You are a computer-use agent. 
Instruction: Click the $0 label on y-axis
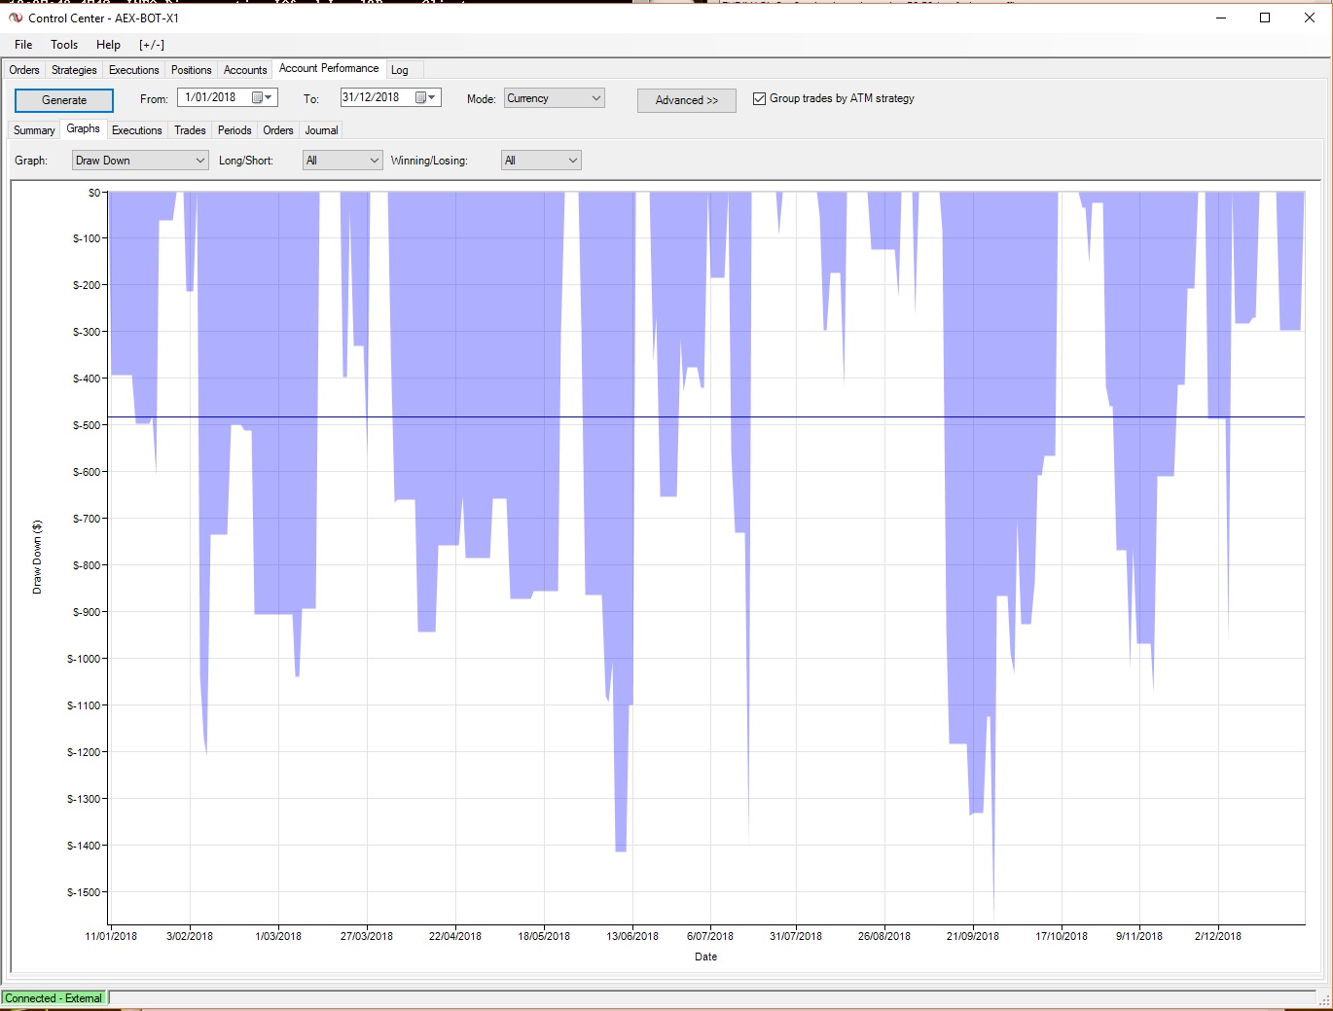[x=94, y=192]
